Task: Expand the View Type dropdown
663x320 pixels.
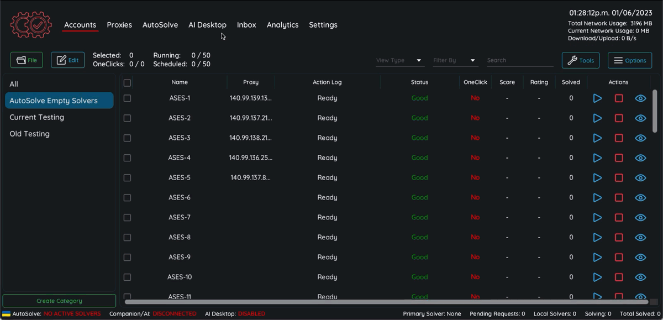Action: [399, 60]
